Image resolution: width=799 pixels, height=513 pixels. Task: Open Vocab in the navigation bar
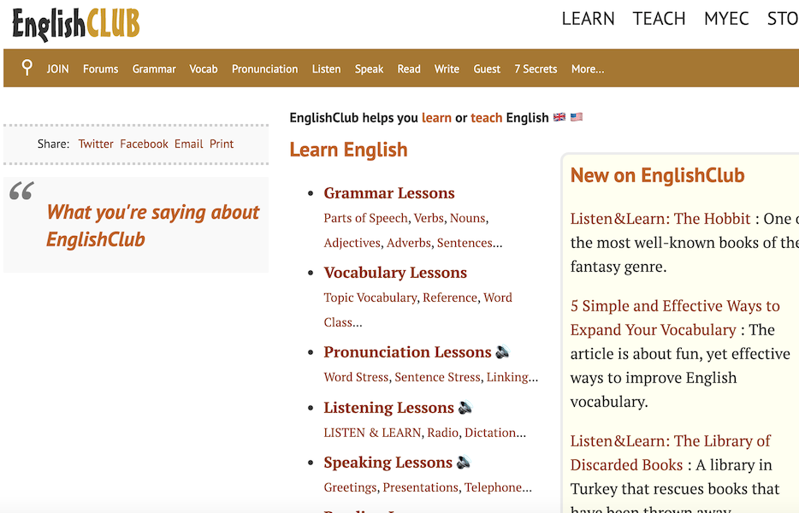click(204, 68)
